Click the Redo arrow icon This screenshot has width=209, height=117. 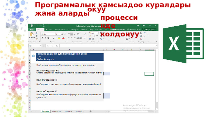tap(40, 26)
